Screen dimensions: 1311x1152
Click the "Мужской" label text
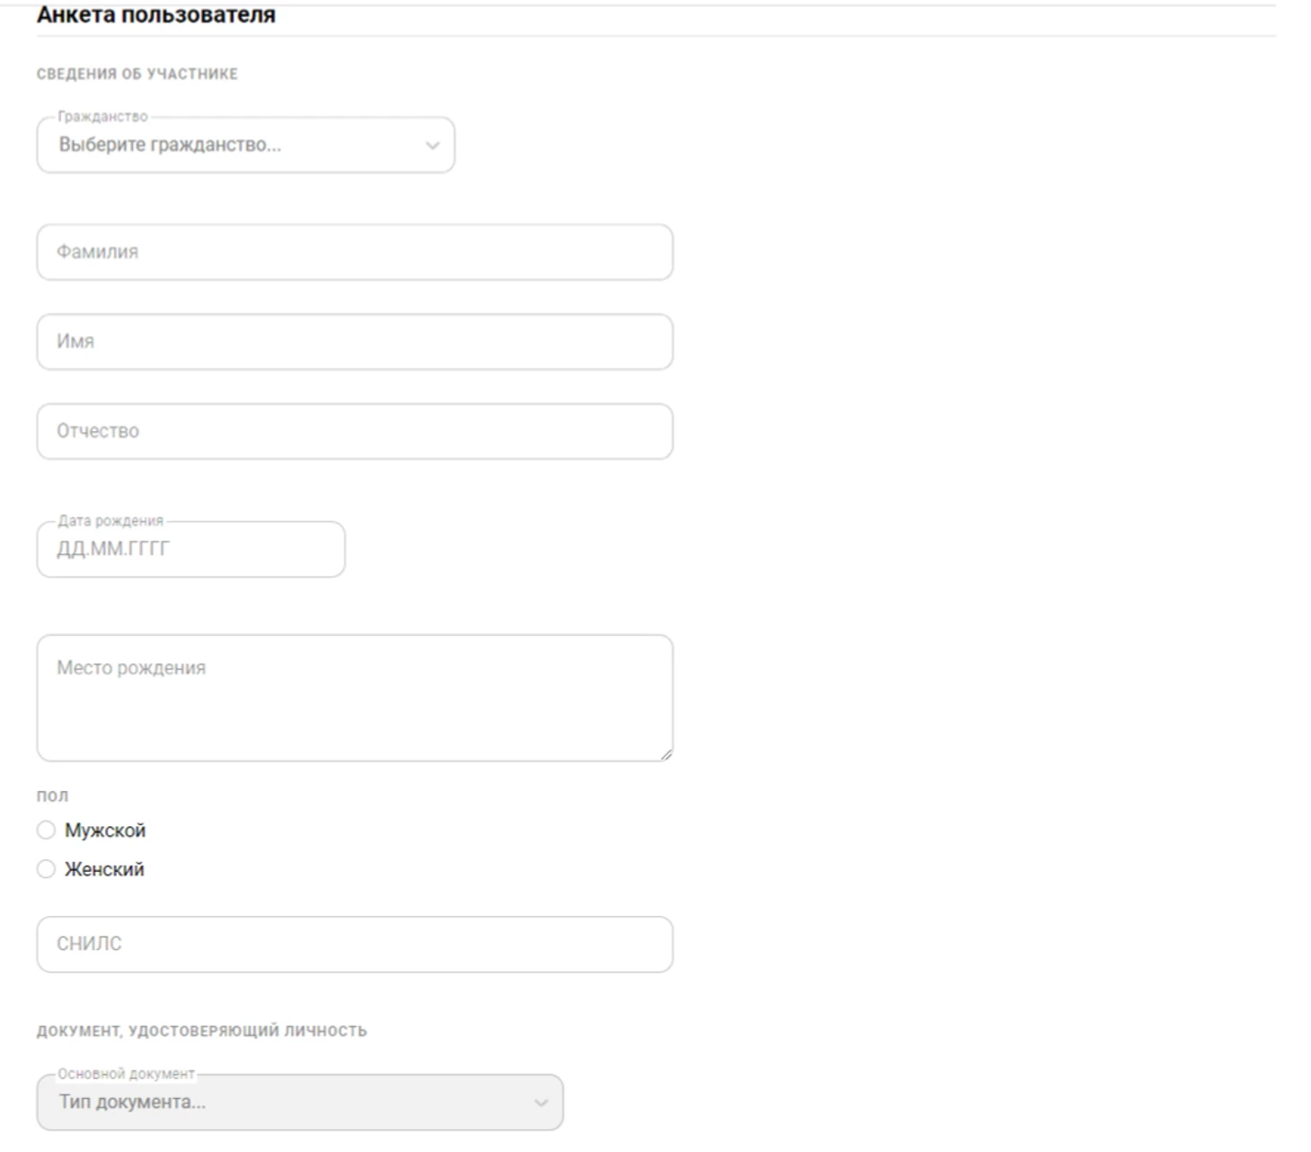[x=105, y=831]
